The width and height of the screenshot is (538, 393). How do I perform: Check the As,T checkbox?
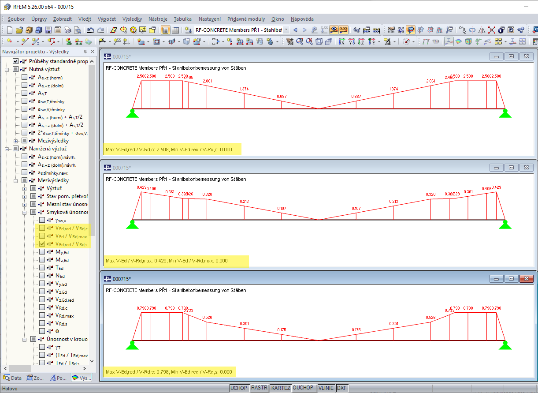coord(25,93)
